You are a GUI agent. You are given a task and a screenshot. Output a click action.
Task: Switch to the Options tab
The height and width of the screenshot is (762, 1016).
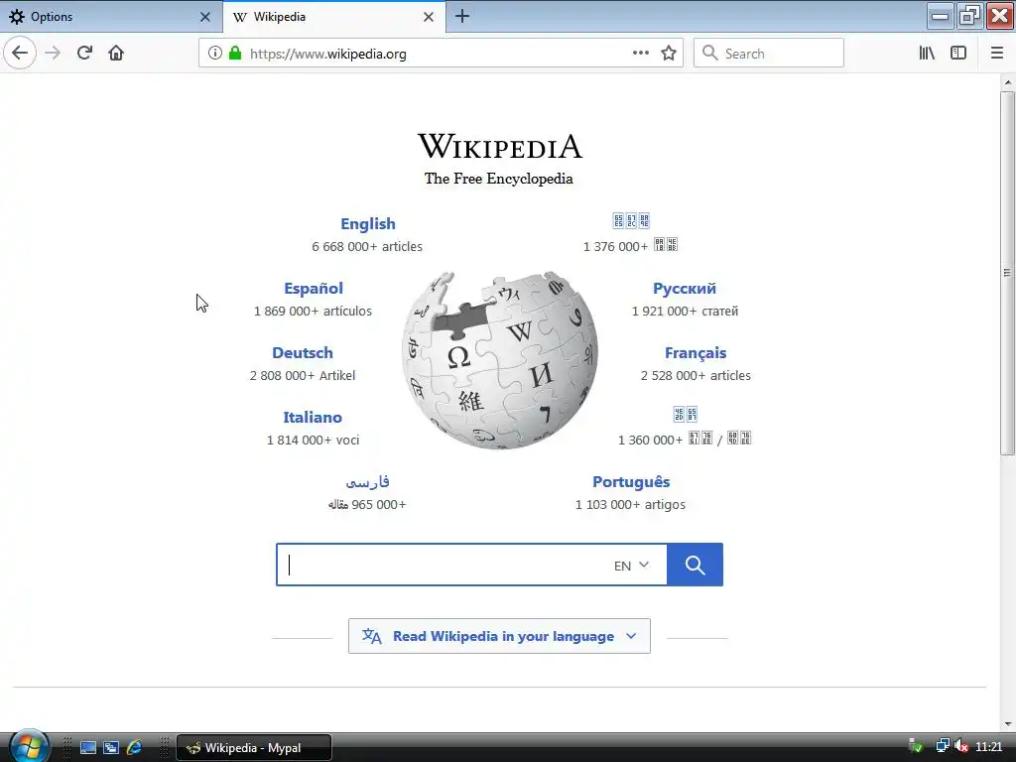(111, 17)
